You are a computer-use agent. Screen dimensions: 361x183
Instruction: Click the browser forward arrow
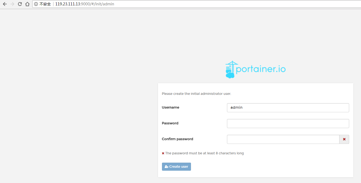coord(12,4)
